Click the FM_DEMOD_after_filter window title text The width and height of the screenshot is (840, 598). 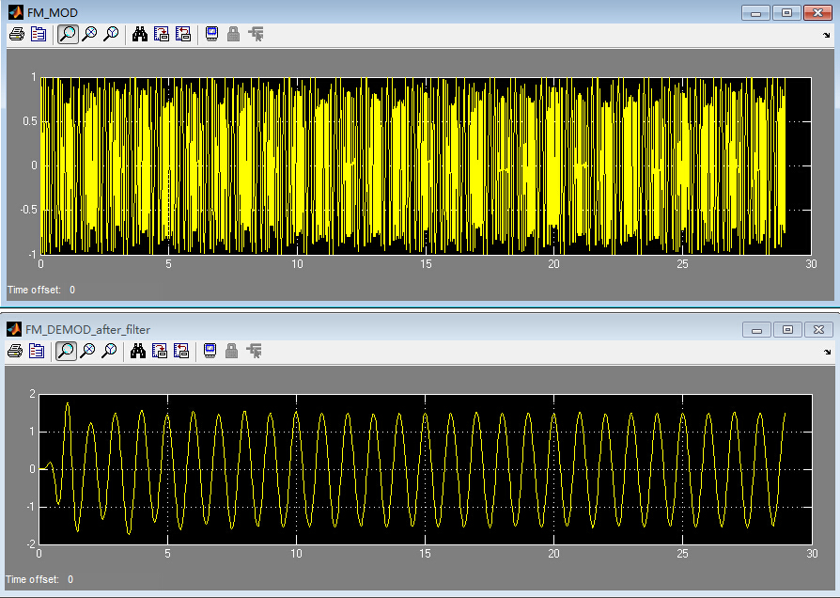coord(88,330)
